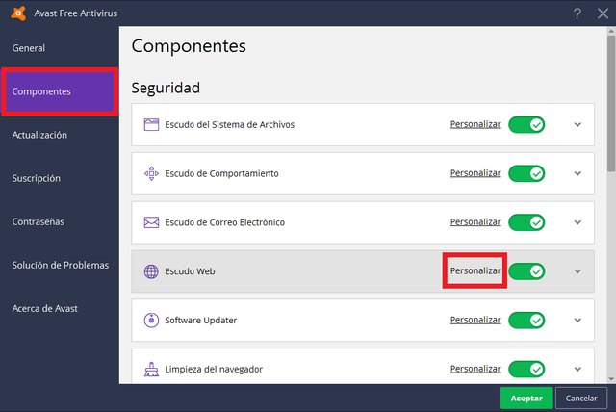Click Personalizar for Escudo de Comportamiento
Viewport: 616px width, 412px height.
click(475, 173)
